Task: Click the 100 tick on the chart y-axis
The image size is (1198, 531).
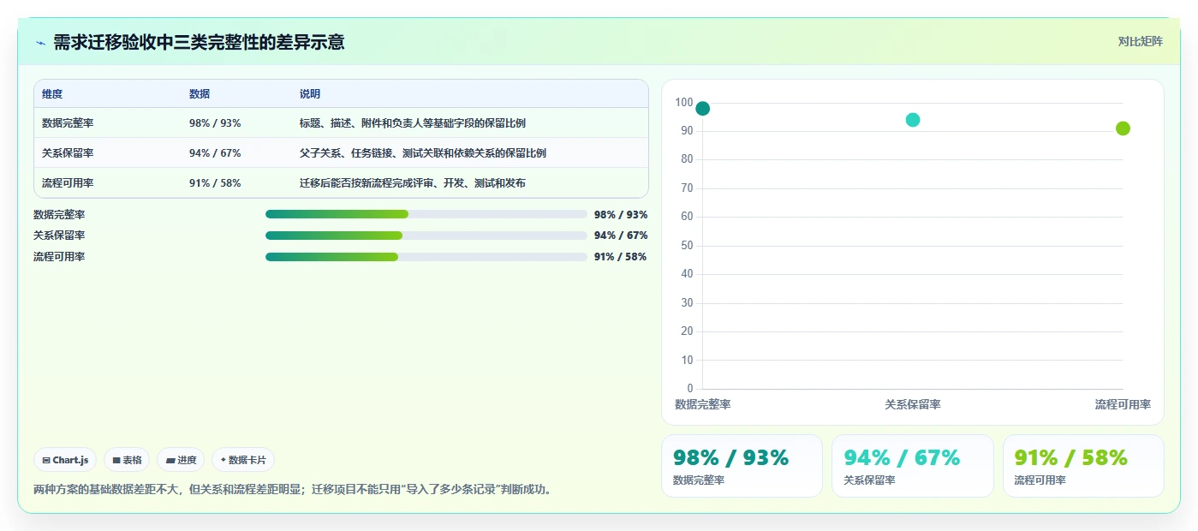Action: tap(684, 103)
